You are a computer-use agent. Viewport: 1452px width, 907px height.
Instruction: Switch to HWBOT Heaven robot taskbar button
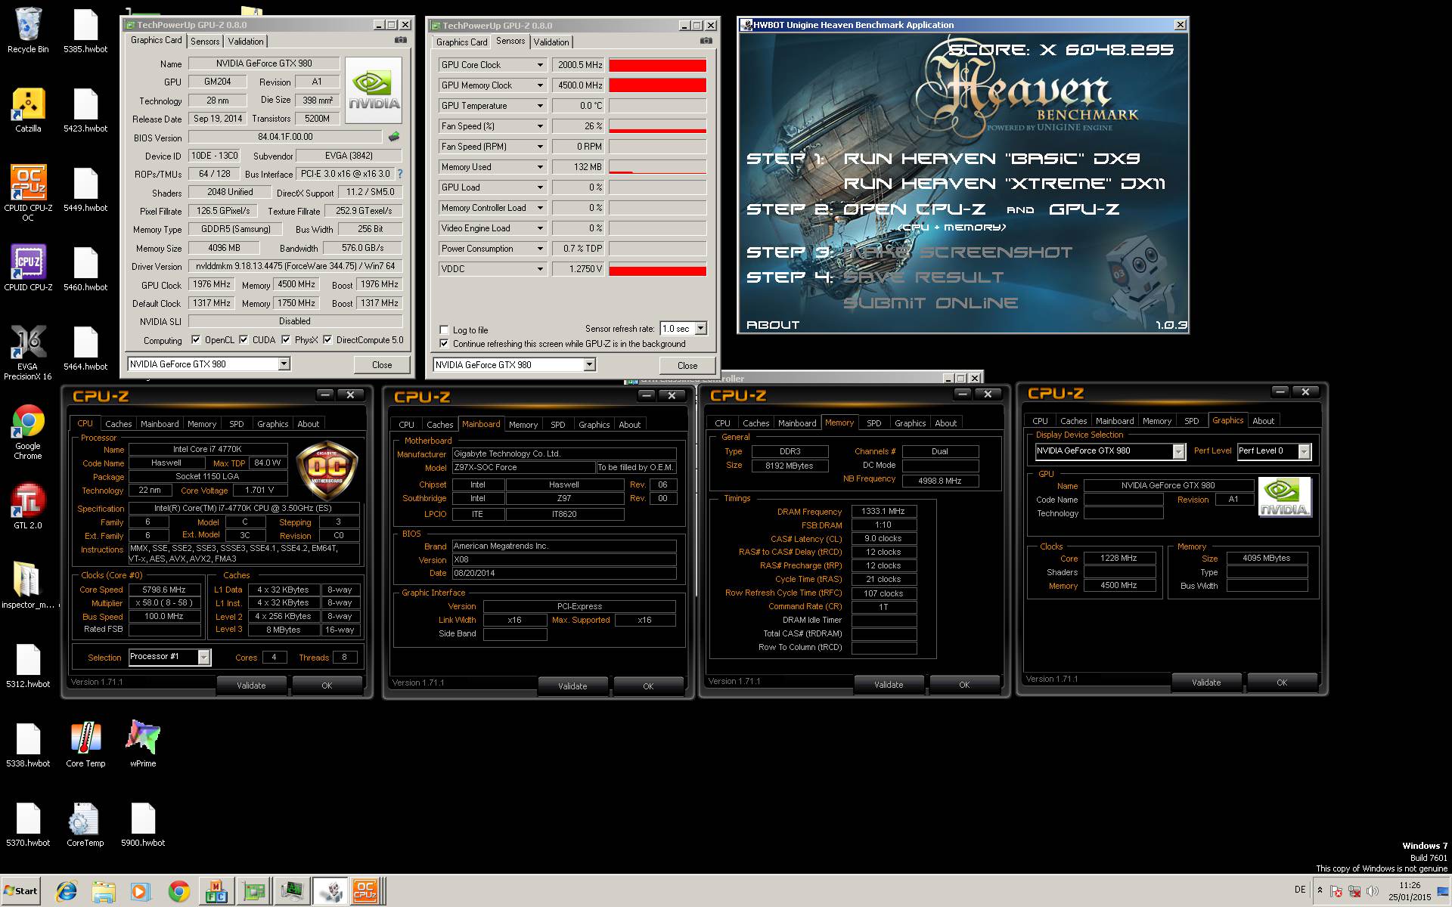(330, 892)
